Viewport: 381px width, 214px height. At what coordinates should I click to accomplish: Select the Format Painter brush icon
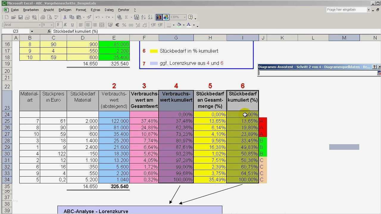89,18
